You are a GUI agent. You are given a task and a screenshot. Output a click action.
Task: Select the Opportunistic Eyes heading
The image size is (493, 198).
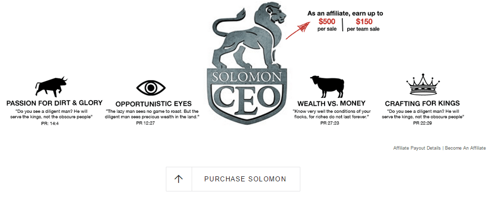coord(153,104)
